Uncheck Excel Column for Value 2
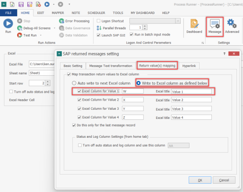 [x=79, y=100]
